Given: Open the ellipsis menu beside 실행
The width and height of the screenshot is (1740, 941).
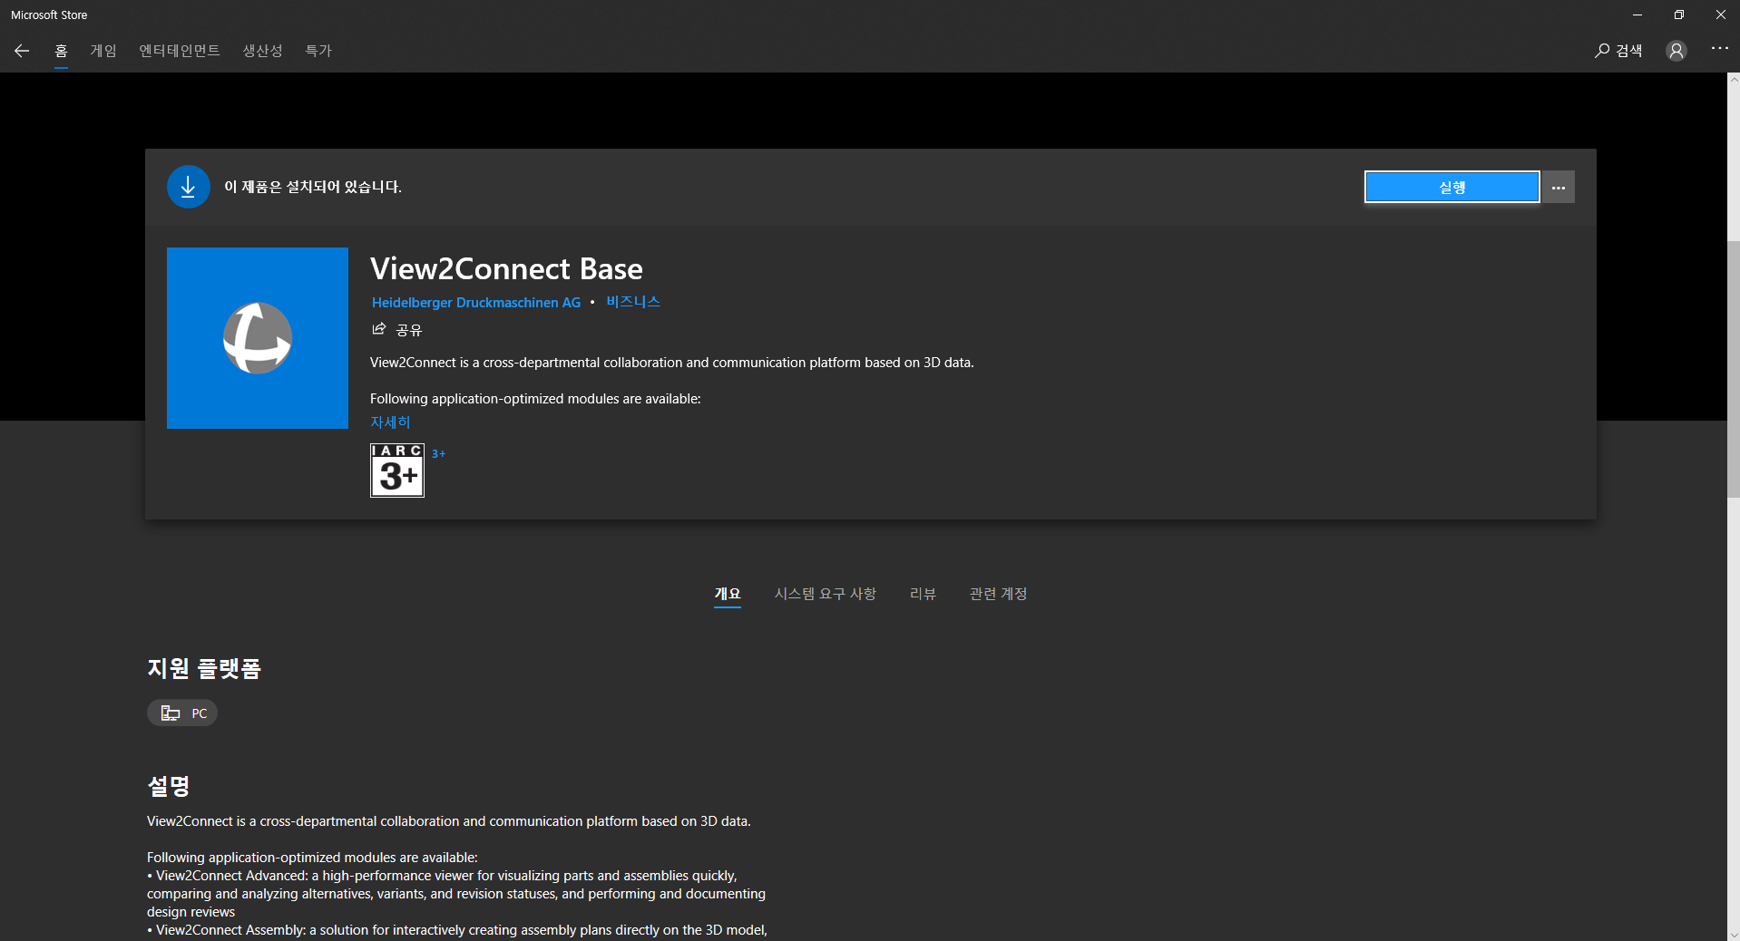Looking at the screenshot, I should click(x=1559, y=187).
